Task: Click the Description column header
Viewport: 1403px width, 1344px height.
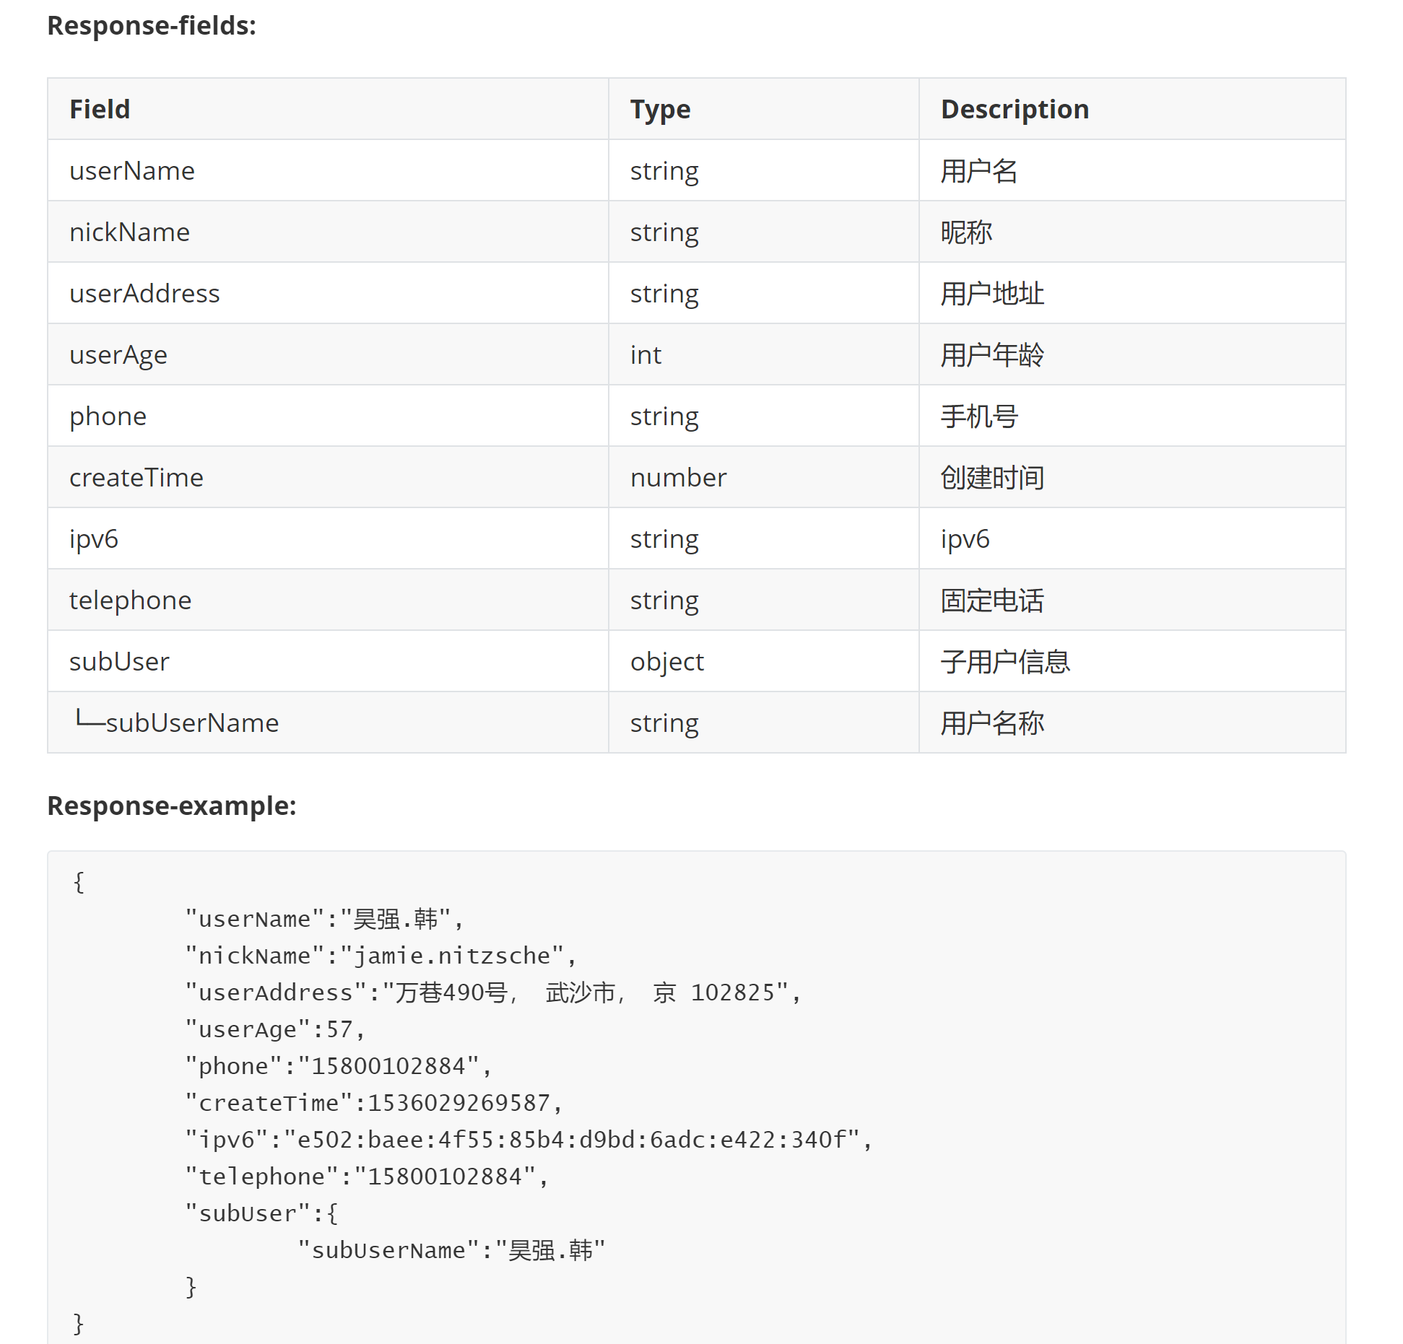Action: 1132,109
